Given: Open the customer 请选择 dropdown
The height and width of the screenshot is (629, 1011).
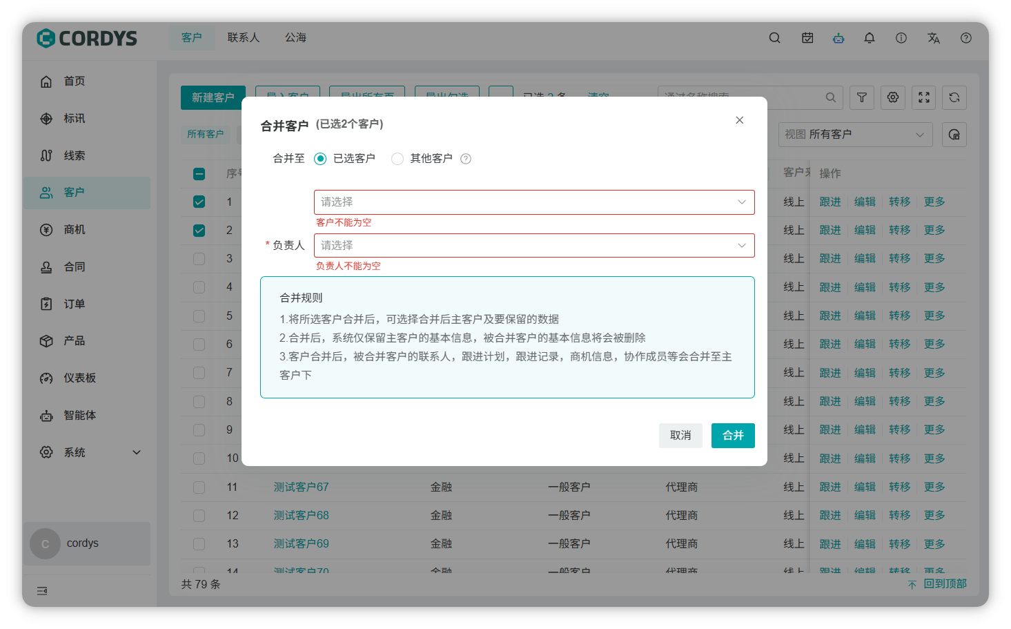Looking at the screenshot, I should click(x=534, y=202).
